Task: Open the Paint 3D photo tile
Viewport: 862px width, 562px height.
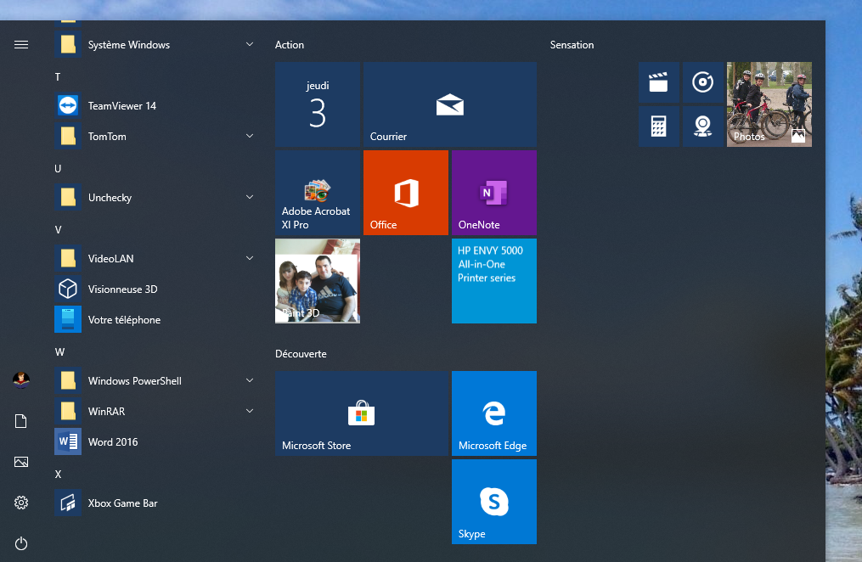Action: click(x=318, y=281)
